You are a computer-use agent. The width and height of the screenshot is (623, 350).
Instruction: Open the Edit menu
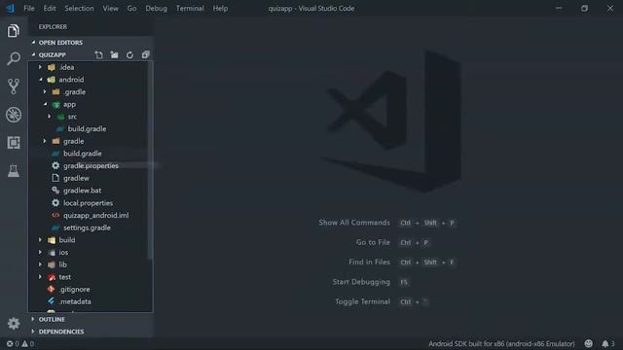pos(50,9)
